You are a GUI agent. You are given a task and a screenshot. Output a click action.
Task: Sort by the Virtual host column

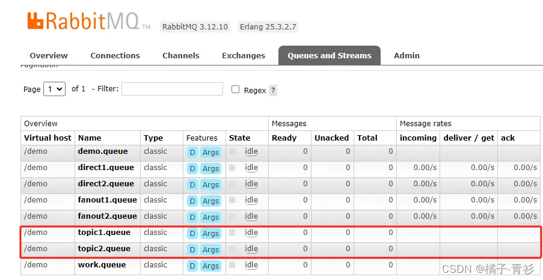48,138
